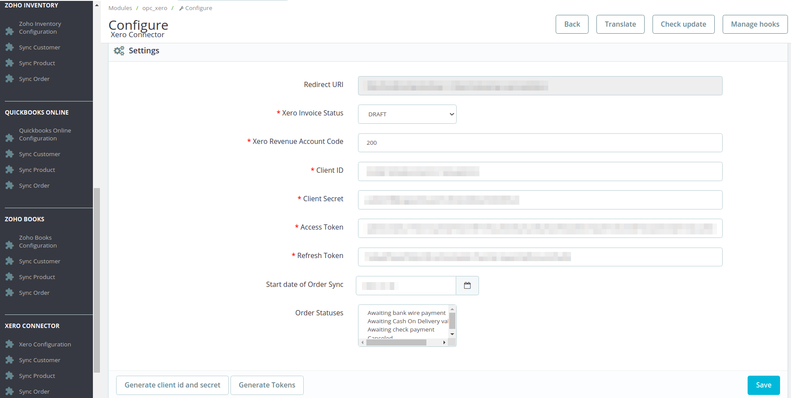Click the Generate Tokens button
The height and width of the screenshot is (398, 791).
267,385
